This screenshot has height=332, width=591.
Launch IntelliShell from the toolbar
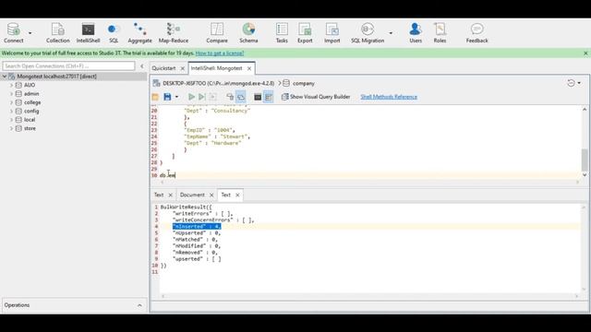click(88, 33)
